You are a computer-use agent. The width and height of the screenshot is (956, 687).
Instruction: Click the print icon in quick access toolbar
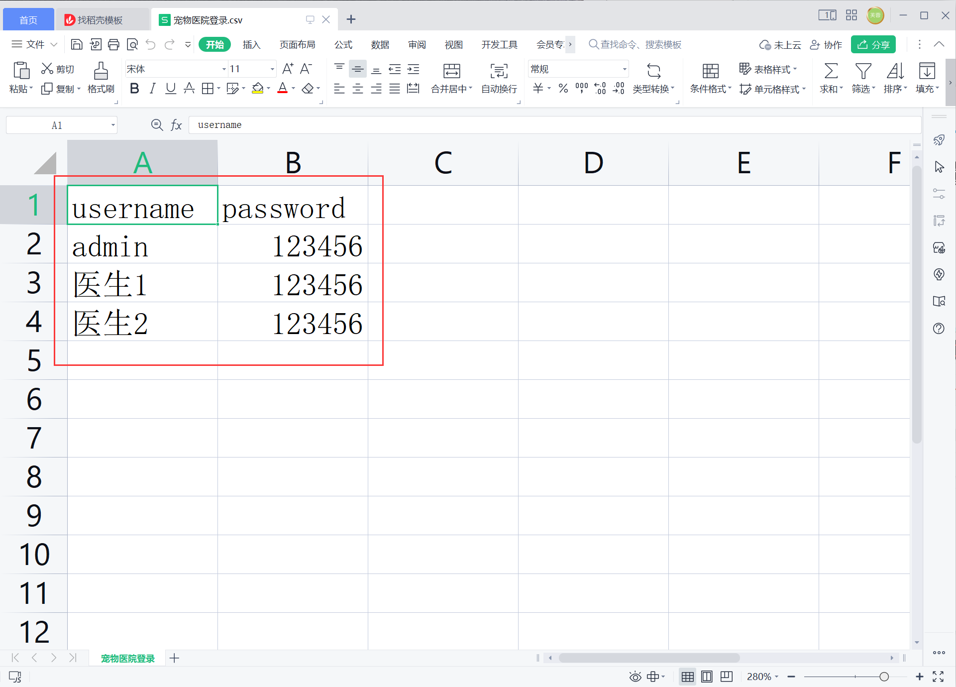[x=113, y=45]
